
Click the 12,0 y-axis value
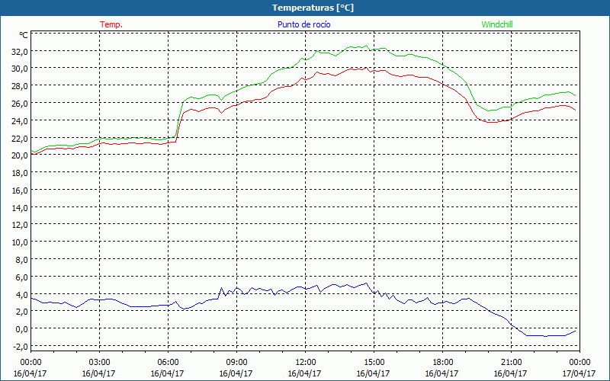coord(21,226)
